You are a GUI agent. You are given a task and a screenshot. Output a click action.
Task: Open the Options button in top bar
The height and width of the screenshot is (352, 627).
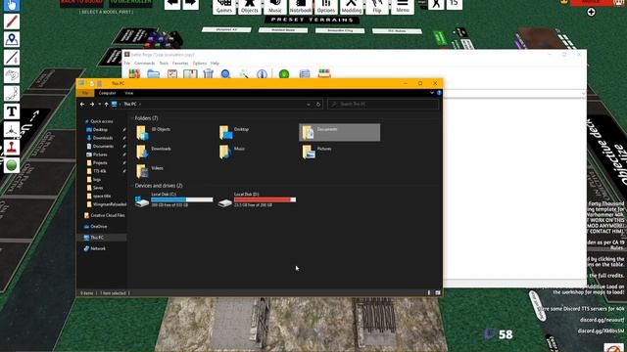pyautogui.click(x=326, y=7)
